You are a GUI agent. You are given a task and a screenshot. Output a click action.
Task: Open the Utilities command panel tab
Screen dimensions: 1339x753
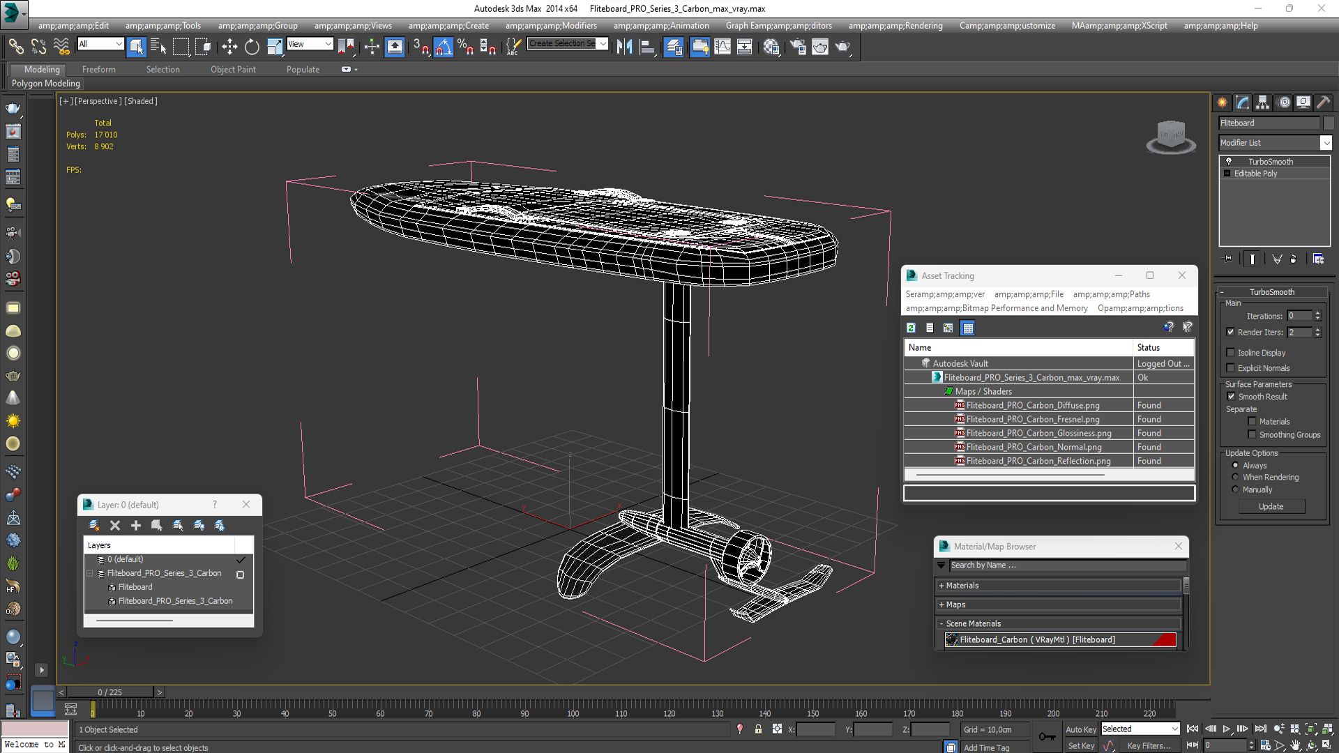(1323, 102)
